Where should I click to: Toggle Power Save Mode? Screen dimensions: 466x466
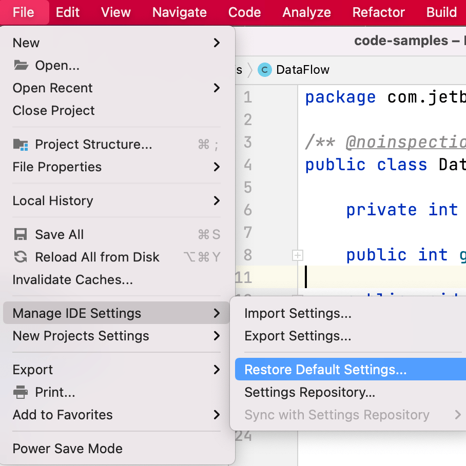click(x=67, y=449)
